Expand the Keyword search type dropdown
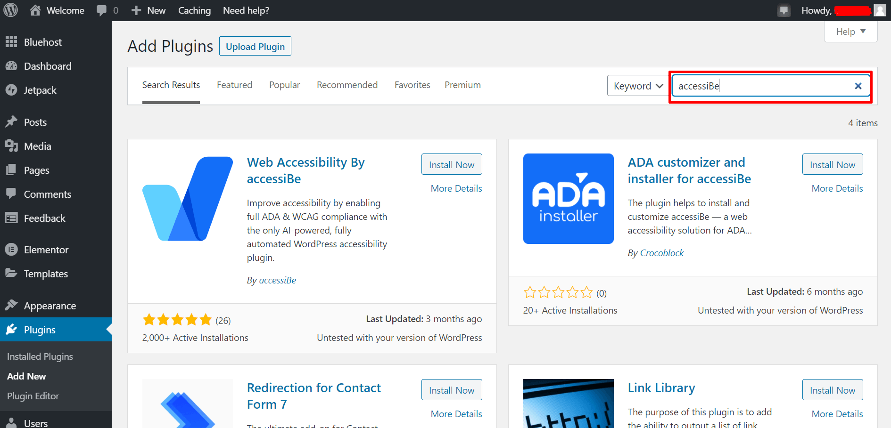 [x=638, y=86]
